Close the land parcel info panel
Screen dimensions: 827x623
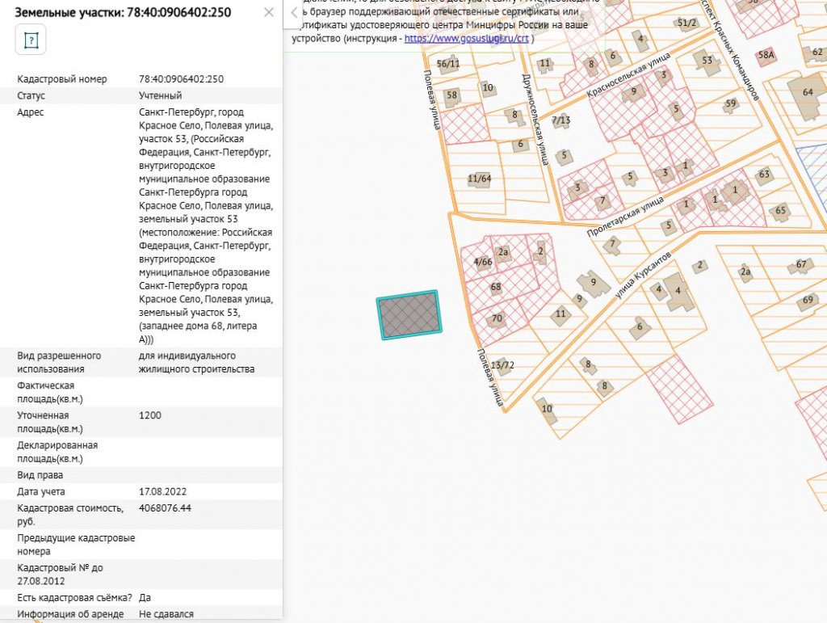[269, 12]
